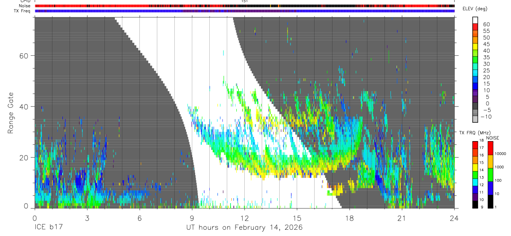511x236 pixels.
Task: Click the 'ICE b17' label below the plot
Action: (48, 228)
